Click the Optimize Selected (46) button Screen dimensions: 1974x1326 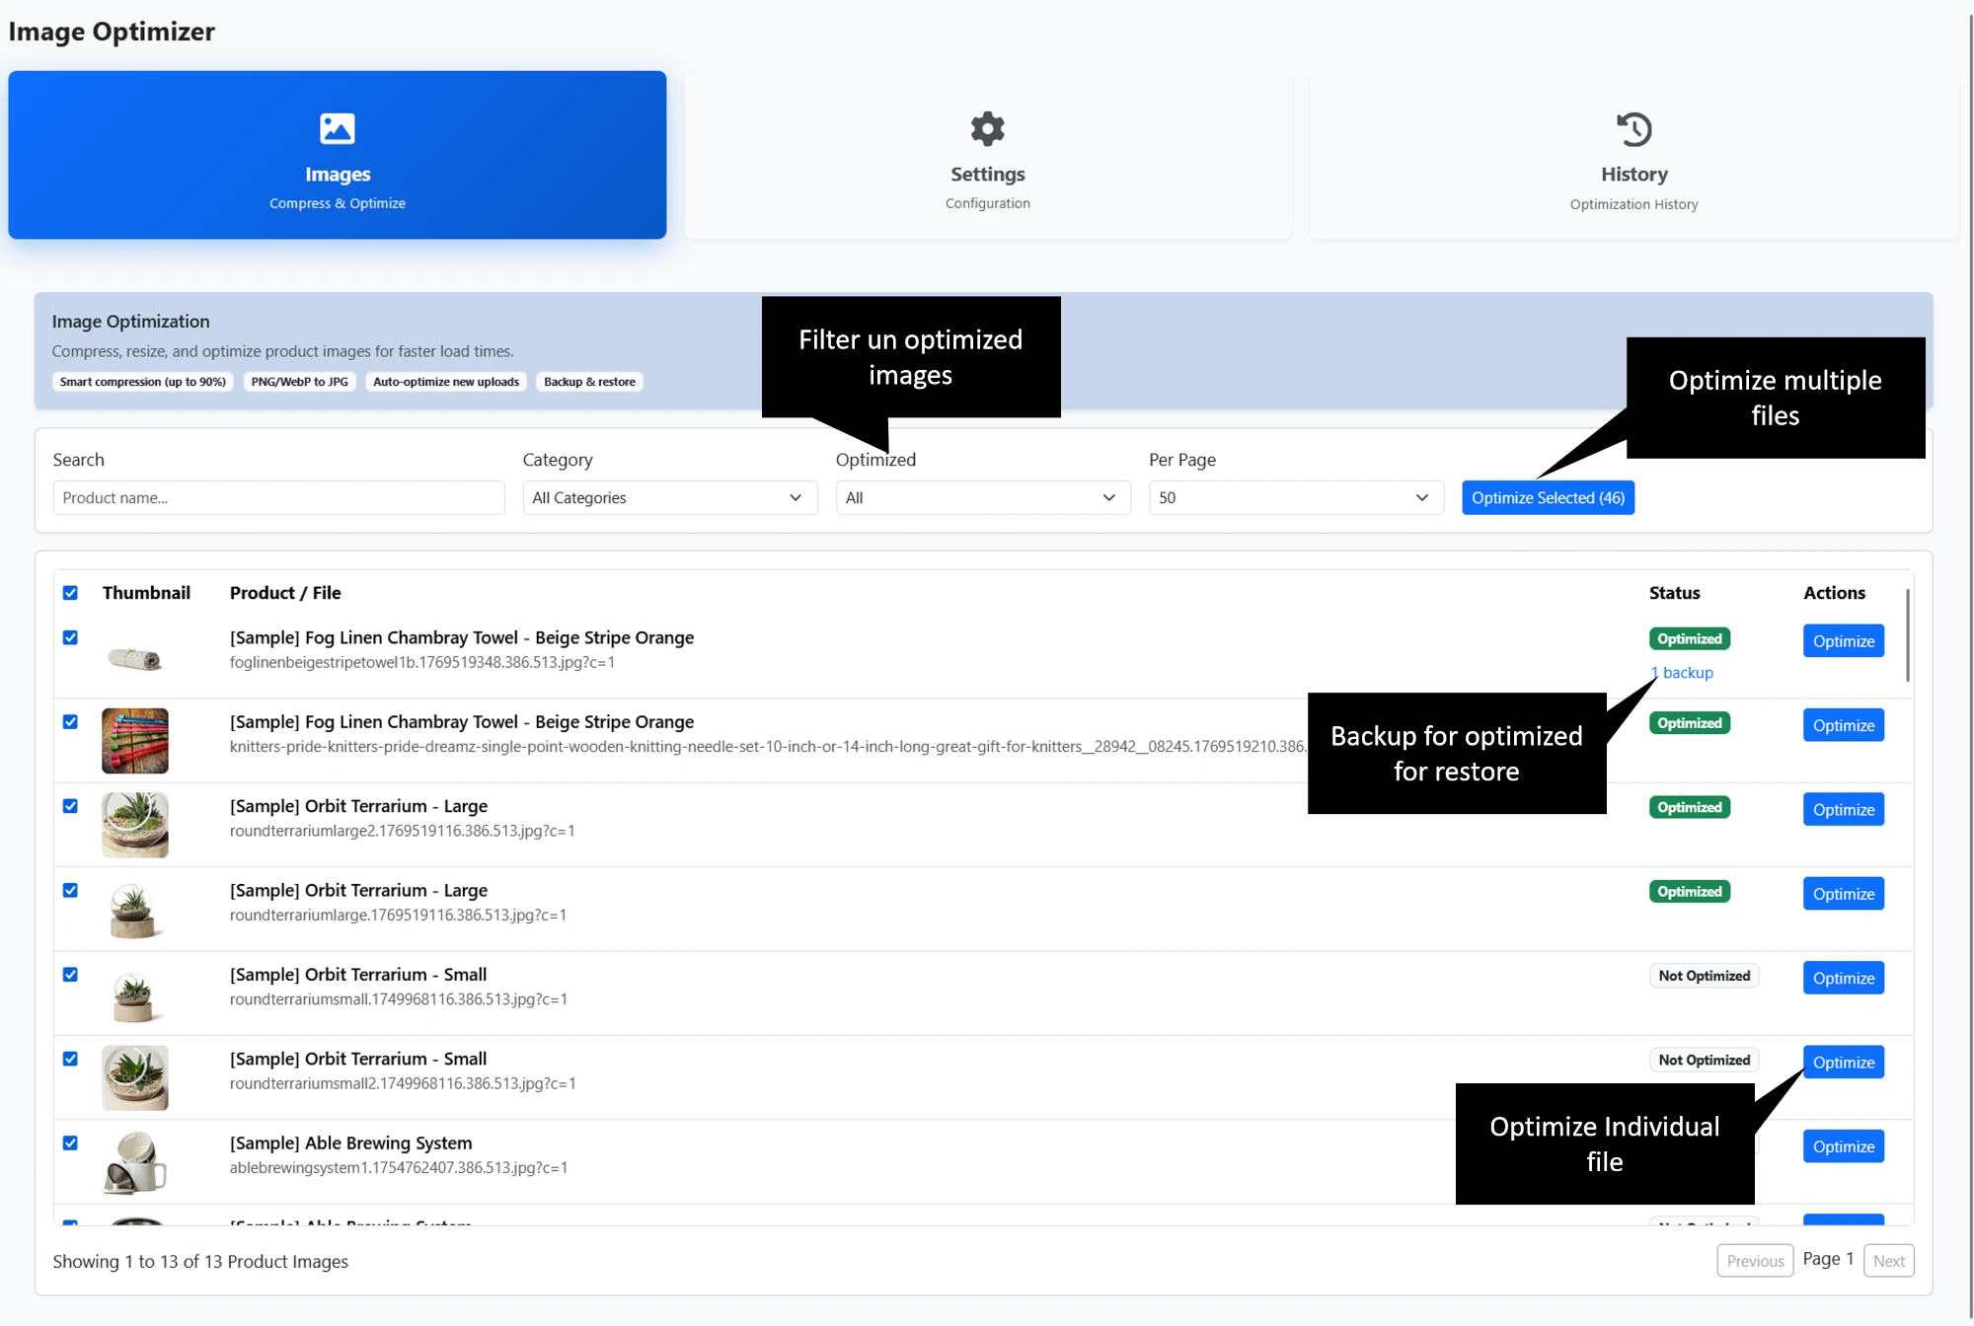(x=1547, y=497)
